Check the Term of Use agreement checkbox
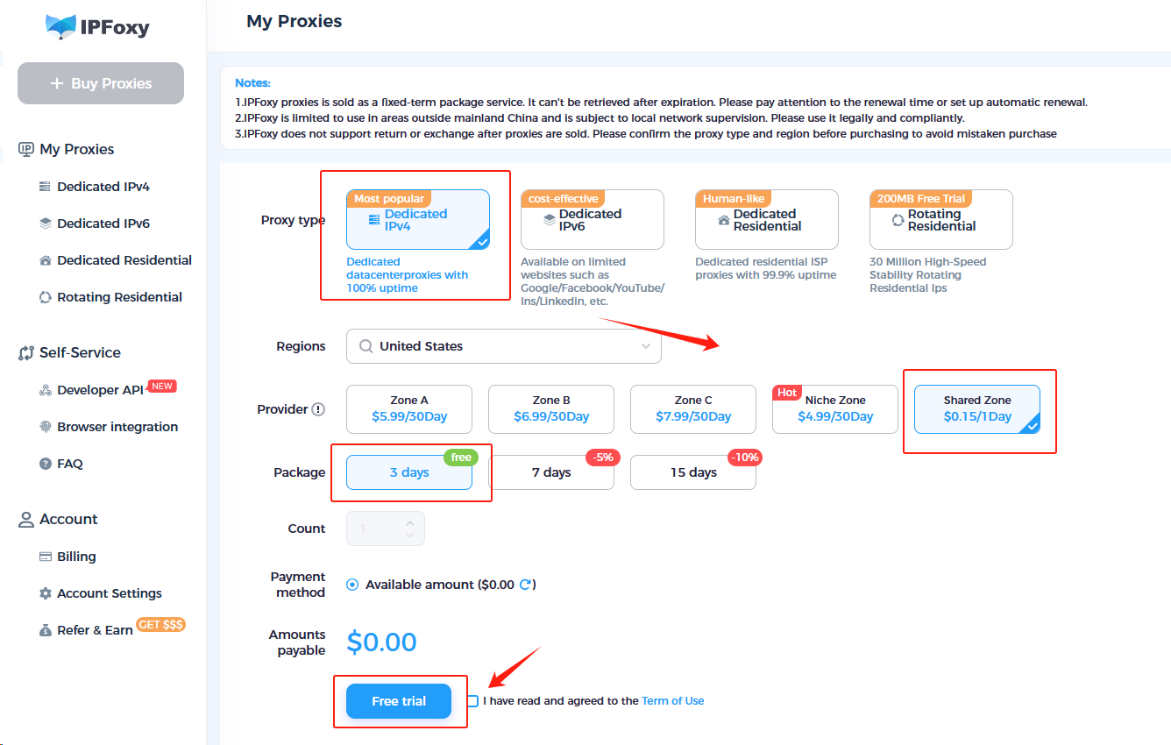The height and width of the screenshot is (745, 1171). 472,700
